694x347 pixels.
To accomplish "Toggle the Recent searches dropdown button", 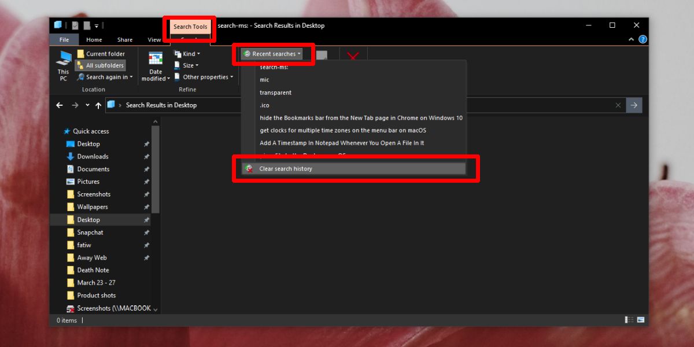I will point(272,54).
